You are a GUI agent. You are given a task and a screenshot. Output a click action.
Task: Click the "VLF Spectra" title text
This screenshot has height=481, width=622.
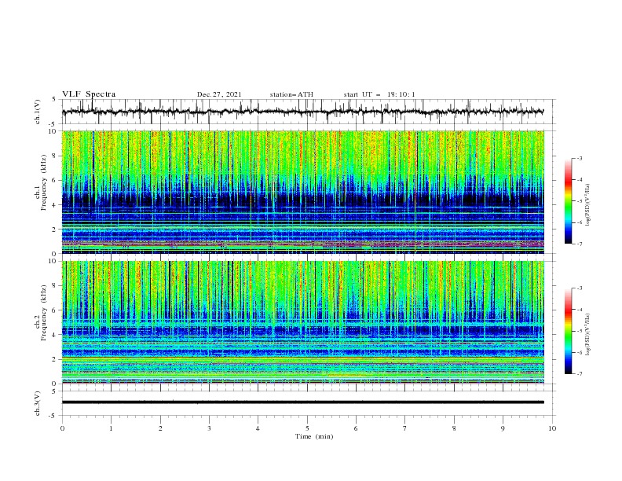click(89, 94)
